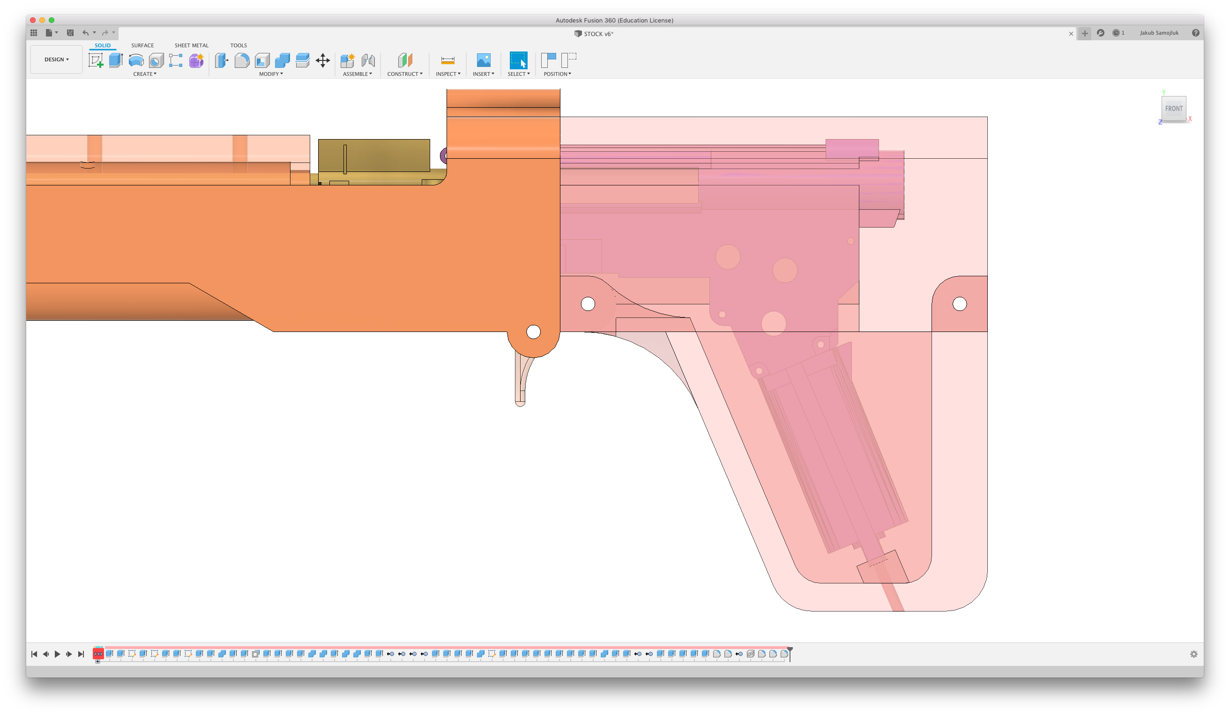Select the Move/Copy arrows tool
1230x715 pixels.
(323, 60)
